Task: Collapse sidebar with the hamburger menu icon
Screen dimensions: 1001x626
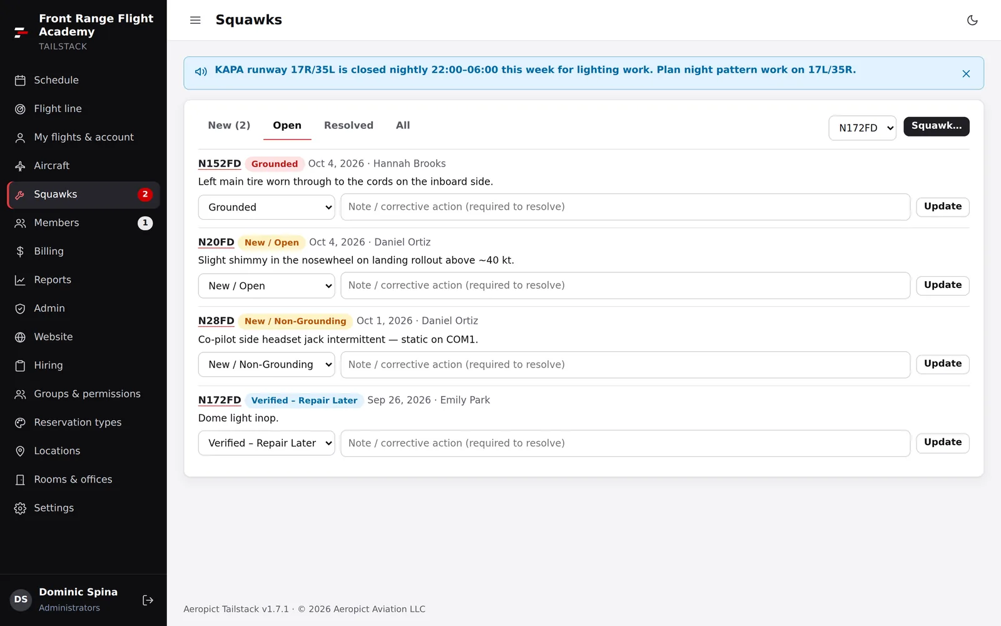Action: (x=195, y=20)
